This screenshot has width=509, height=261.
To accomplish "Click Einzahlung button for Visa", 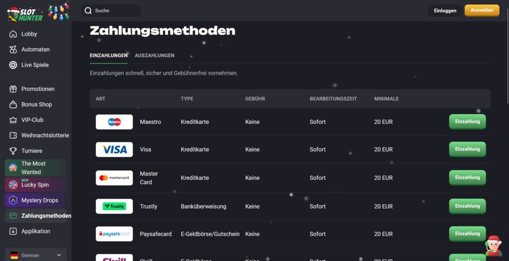I will coord(467,149).
